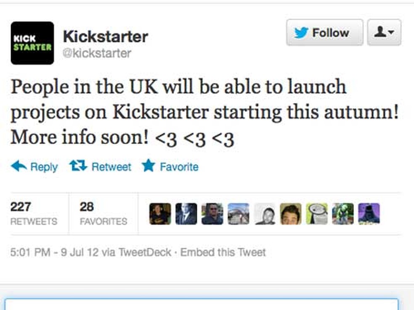Click the Twitter bird icon on Follow button
The height and width of the screenshot is (310, 414).
pyautogui.click(x=302, y=32)
